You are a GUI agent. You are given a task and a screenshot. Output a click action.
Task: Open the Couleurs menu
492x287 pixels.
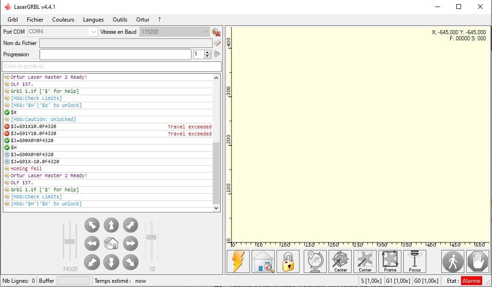tap(63, 19)
